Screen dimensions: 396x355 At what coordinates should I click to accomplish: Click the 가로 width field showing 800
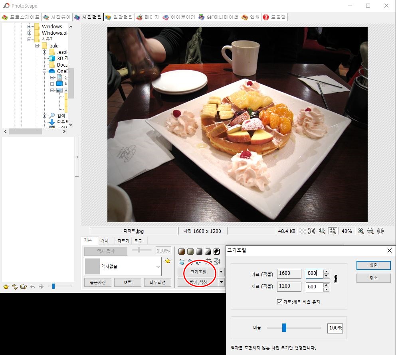point(315,273)
